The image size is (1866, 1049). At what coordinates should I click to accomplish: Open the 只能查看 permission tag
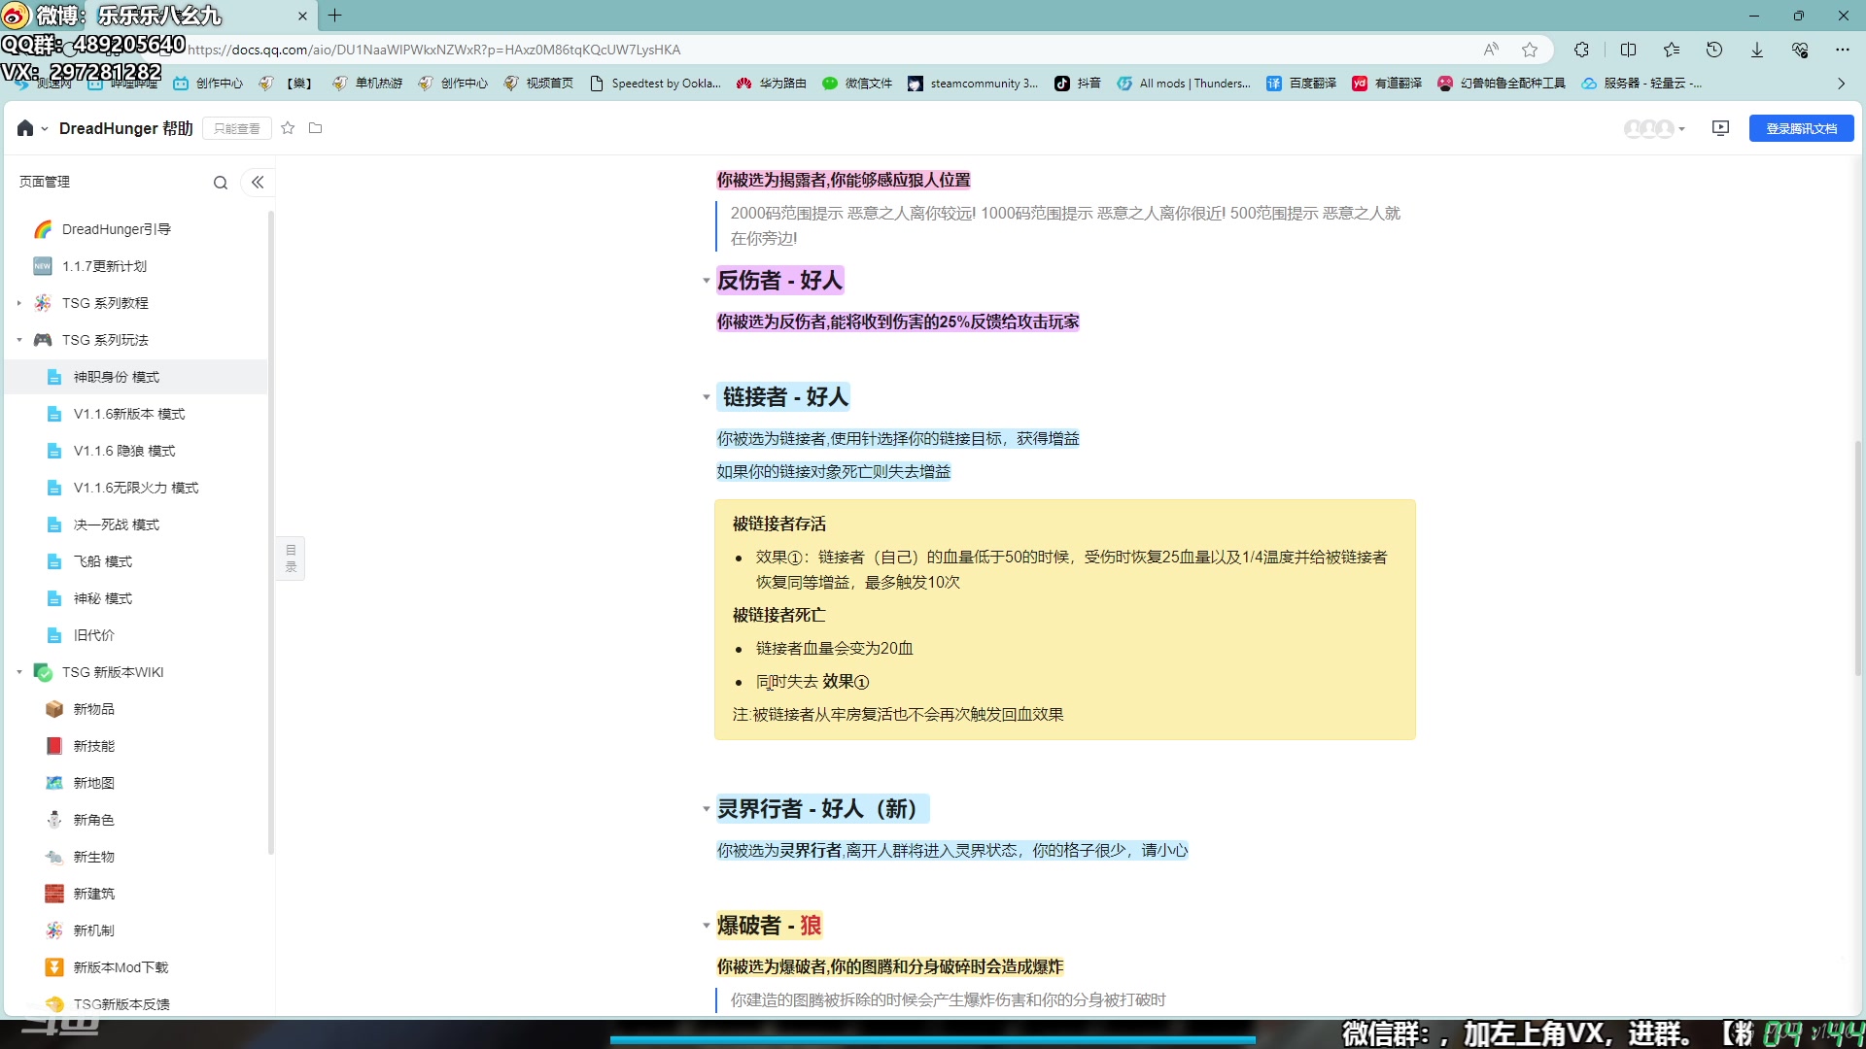[x=236, y=128]
